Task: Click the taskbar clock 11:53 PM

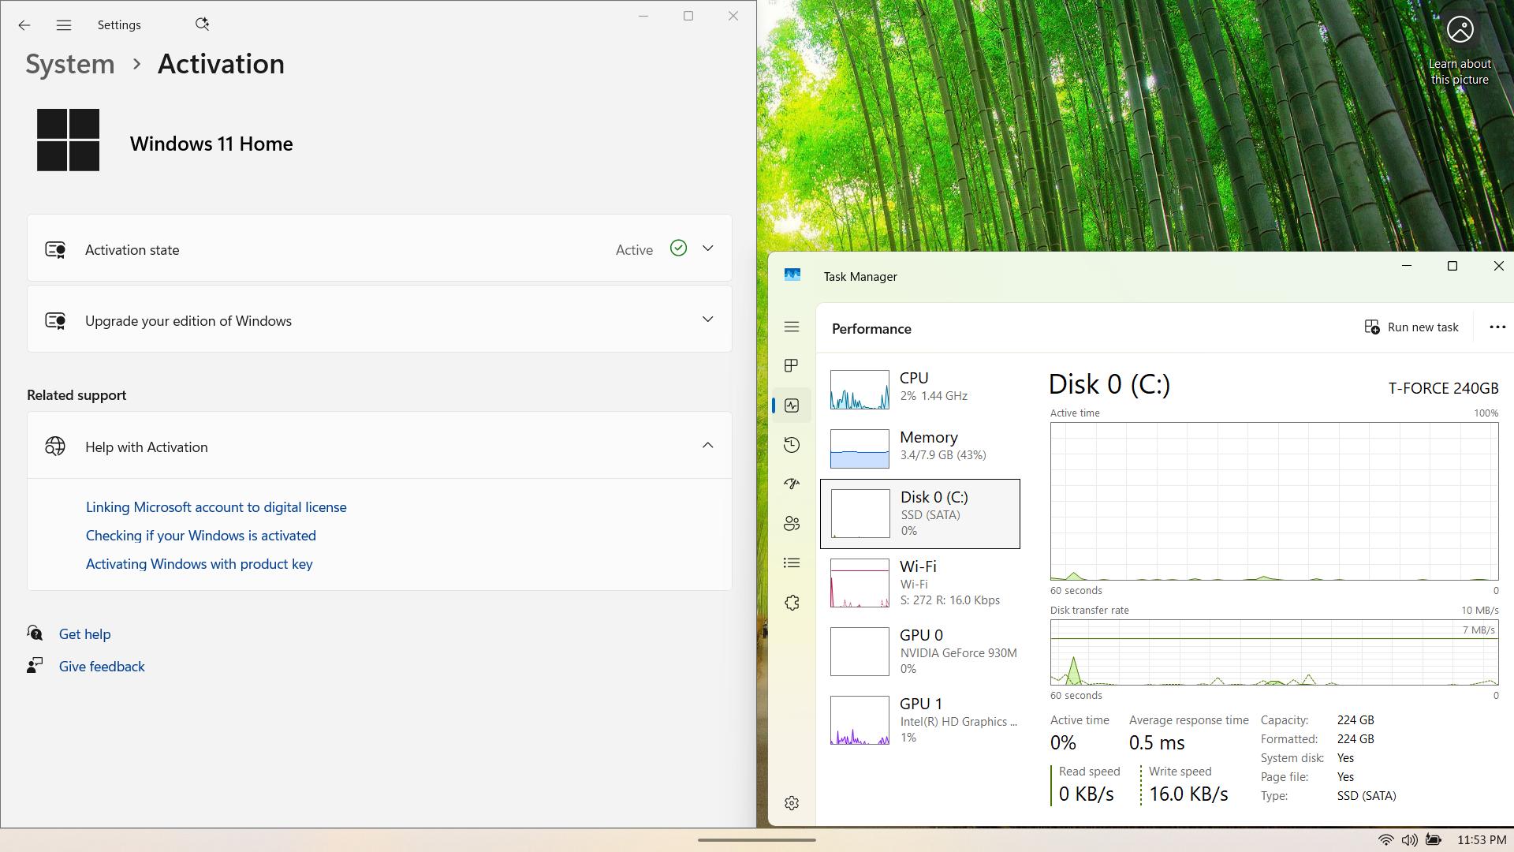Action: (1482, 840)
